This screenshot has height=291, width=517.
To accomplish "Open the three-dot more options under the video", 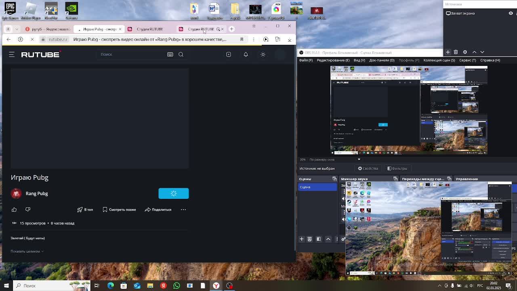I will point(183,209).
